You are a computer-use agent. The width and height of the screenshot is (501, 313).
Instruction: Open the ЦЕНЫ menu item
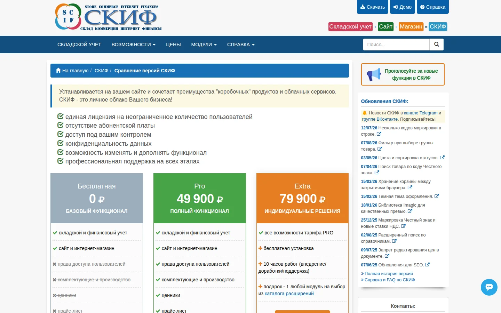pyautogui.click(x=173, y=45)
